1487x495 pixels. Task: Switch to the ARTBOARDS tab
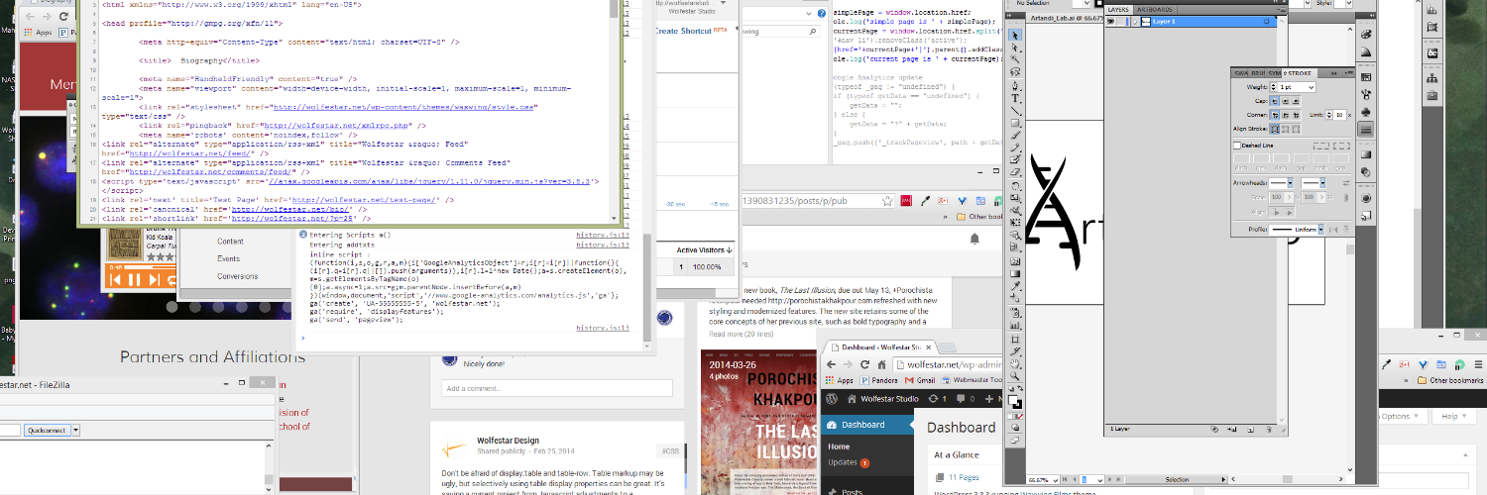point(1155,8)
